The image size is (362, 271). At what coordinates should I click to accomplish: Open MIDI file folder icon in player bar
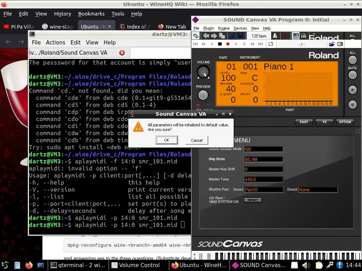point(332,44)
